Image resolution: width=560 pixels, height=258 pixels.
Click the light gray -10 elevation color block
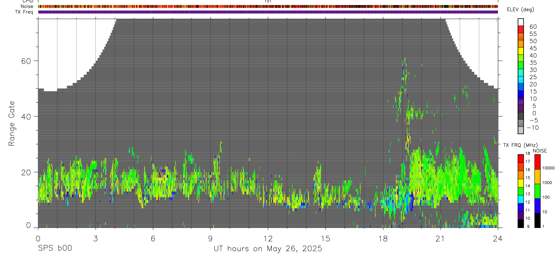coord(520,130)
